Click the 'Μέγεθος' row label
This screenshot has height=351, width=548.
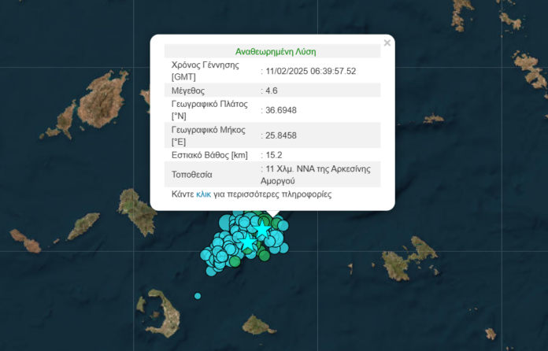(188, 91)
